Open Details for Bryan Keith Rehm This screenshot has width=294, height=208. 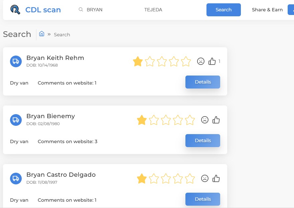tap(202, 82)
